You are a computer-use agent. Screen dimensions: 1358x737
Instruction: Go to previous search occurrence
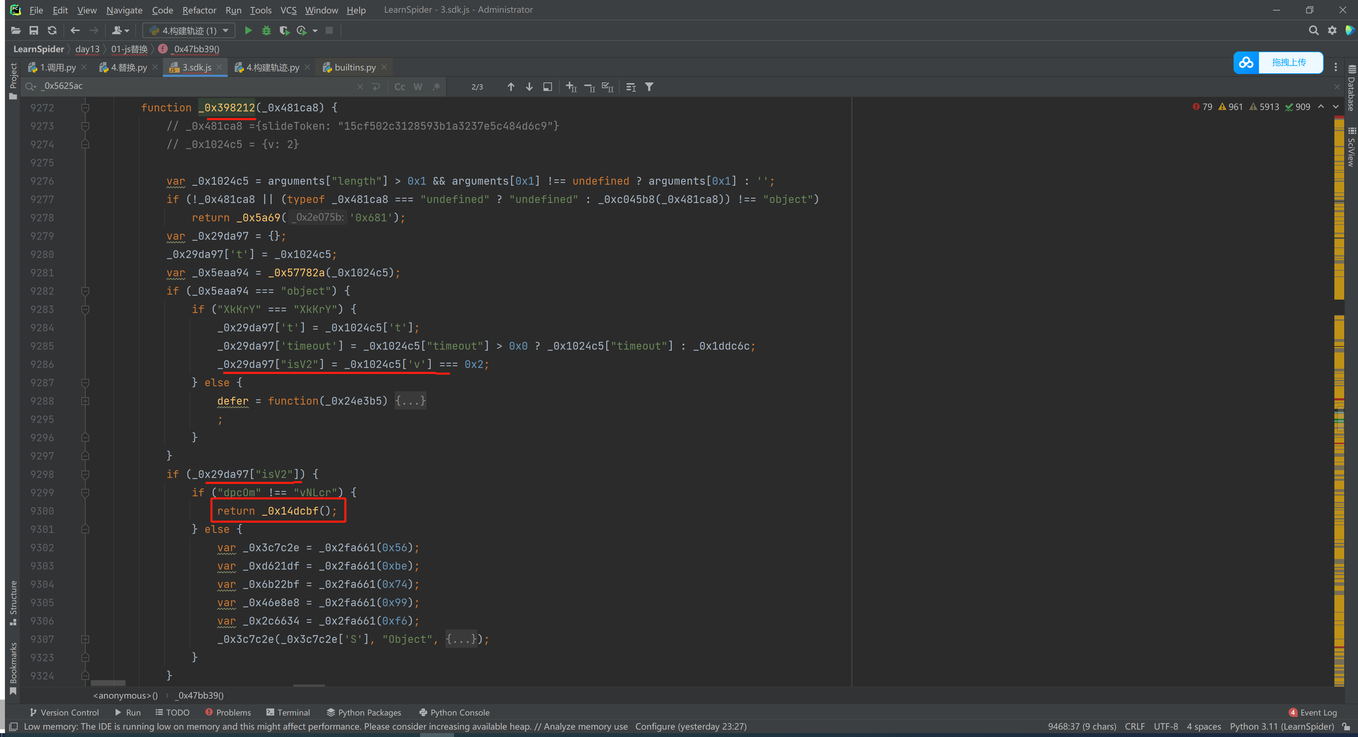coord(511,86)
